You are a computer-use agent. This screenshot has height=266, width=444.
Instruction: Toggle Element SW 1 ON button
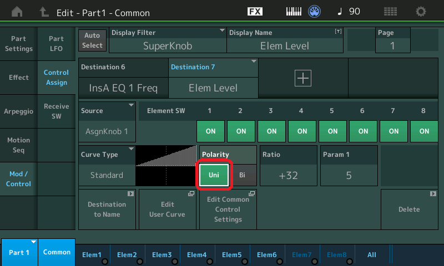210,131
